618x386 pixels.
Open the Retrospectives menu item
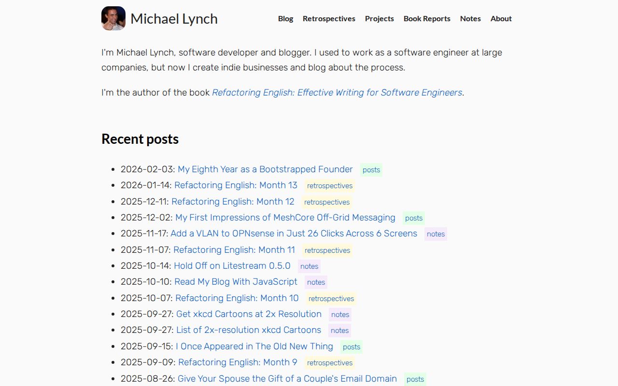[x=329, y=18]
